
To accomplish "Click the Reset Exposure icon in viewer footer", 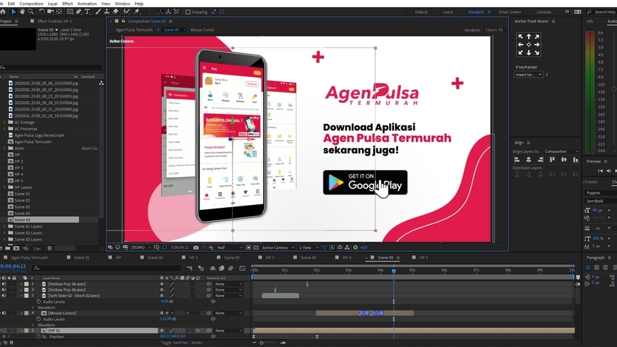I will (x=356, y=248).
